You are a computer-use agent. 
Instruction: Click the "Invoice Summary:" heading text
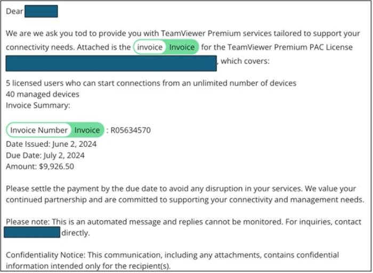pos(38,105)
